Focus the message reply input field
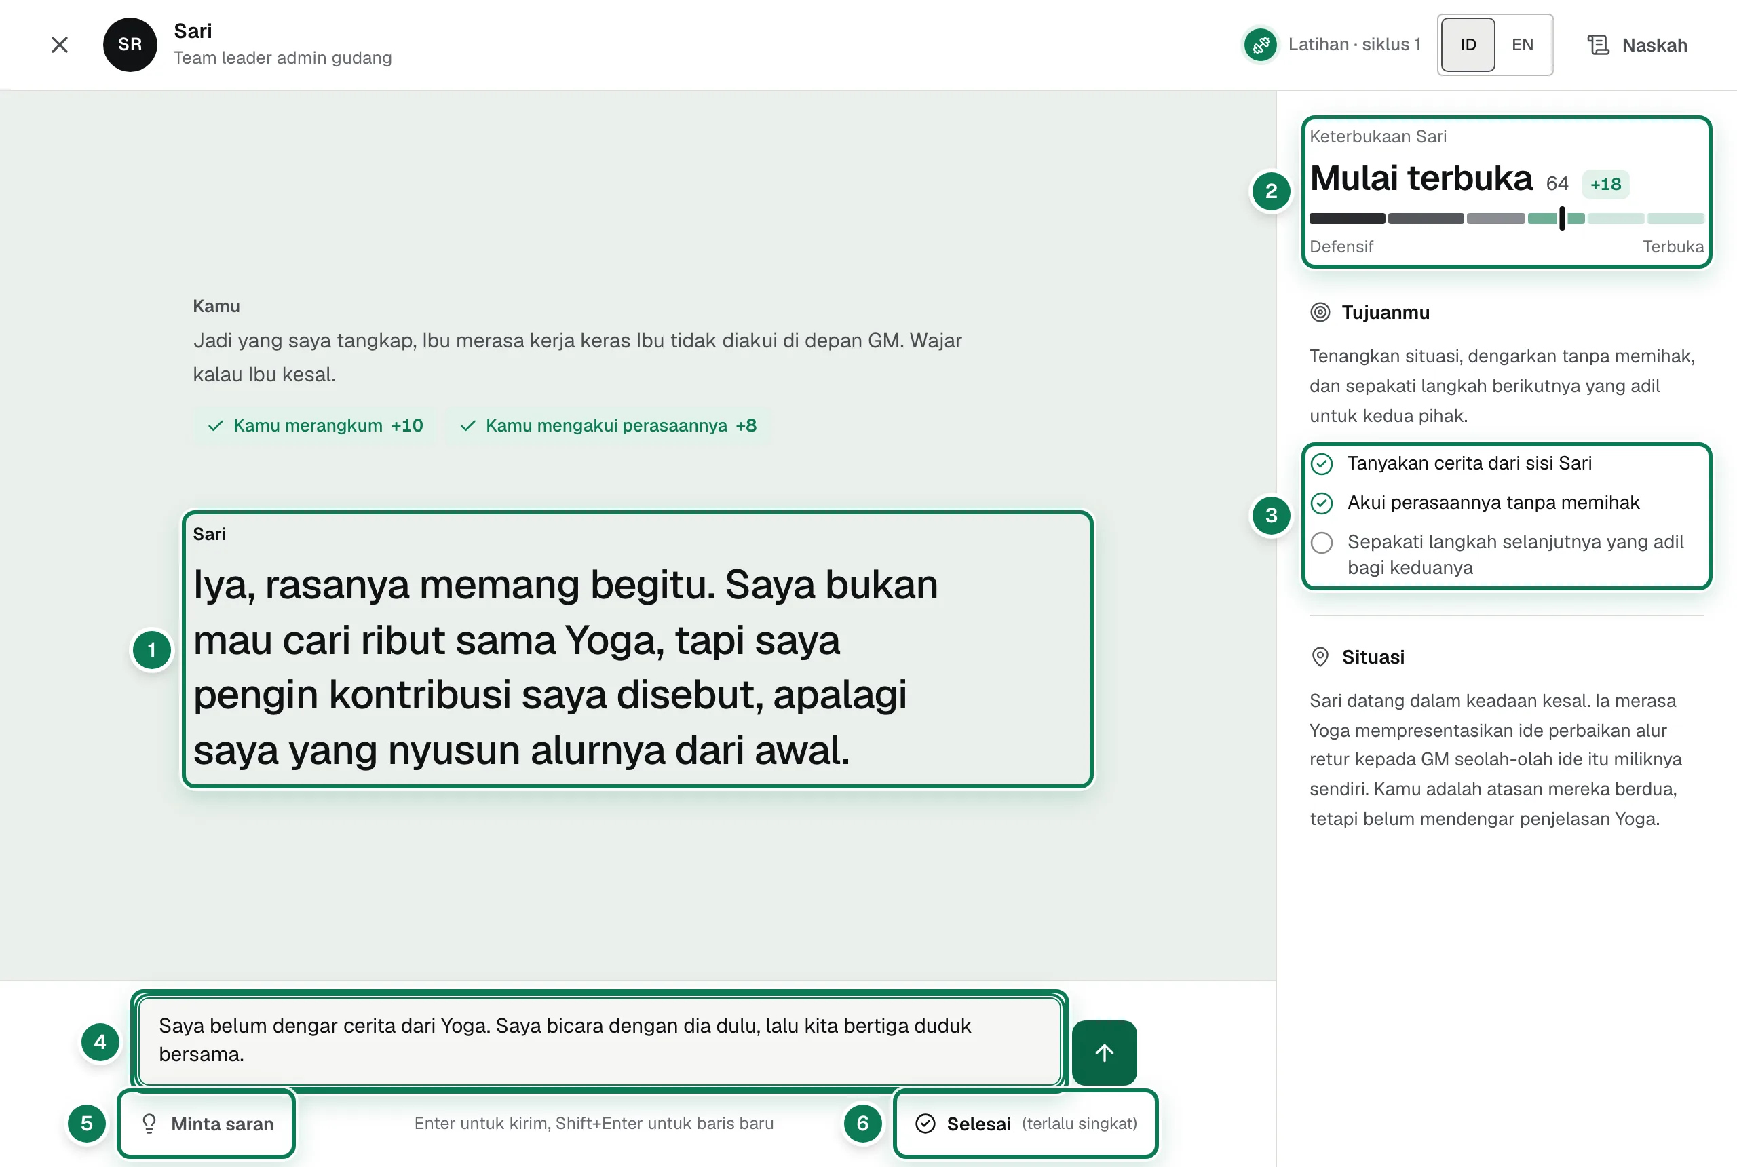1737x1167 pixels. tap(599, 1041)
